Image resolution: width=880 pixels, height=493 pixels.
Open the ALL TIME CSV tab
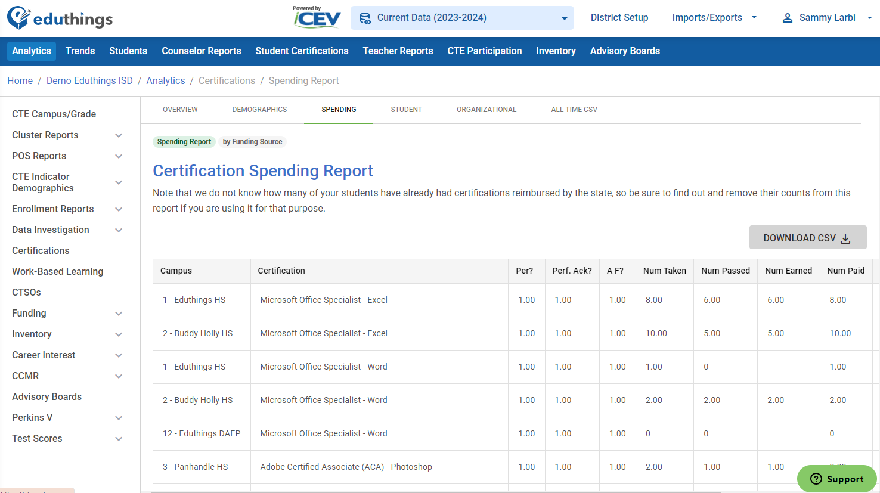point(574,110)
